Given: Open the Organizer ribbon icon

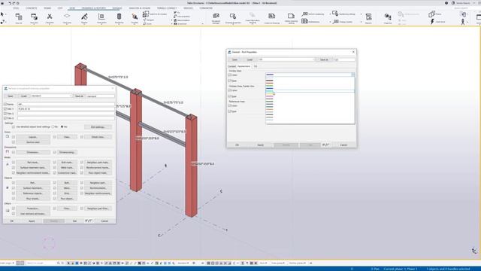Looking at the screenshot, I should pyautogui.click(x=388, y=17).
